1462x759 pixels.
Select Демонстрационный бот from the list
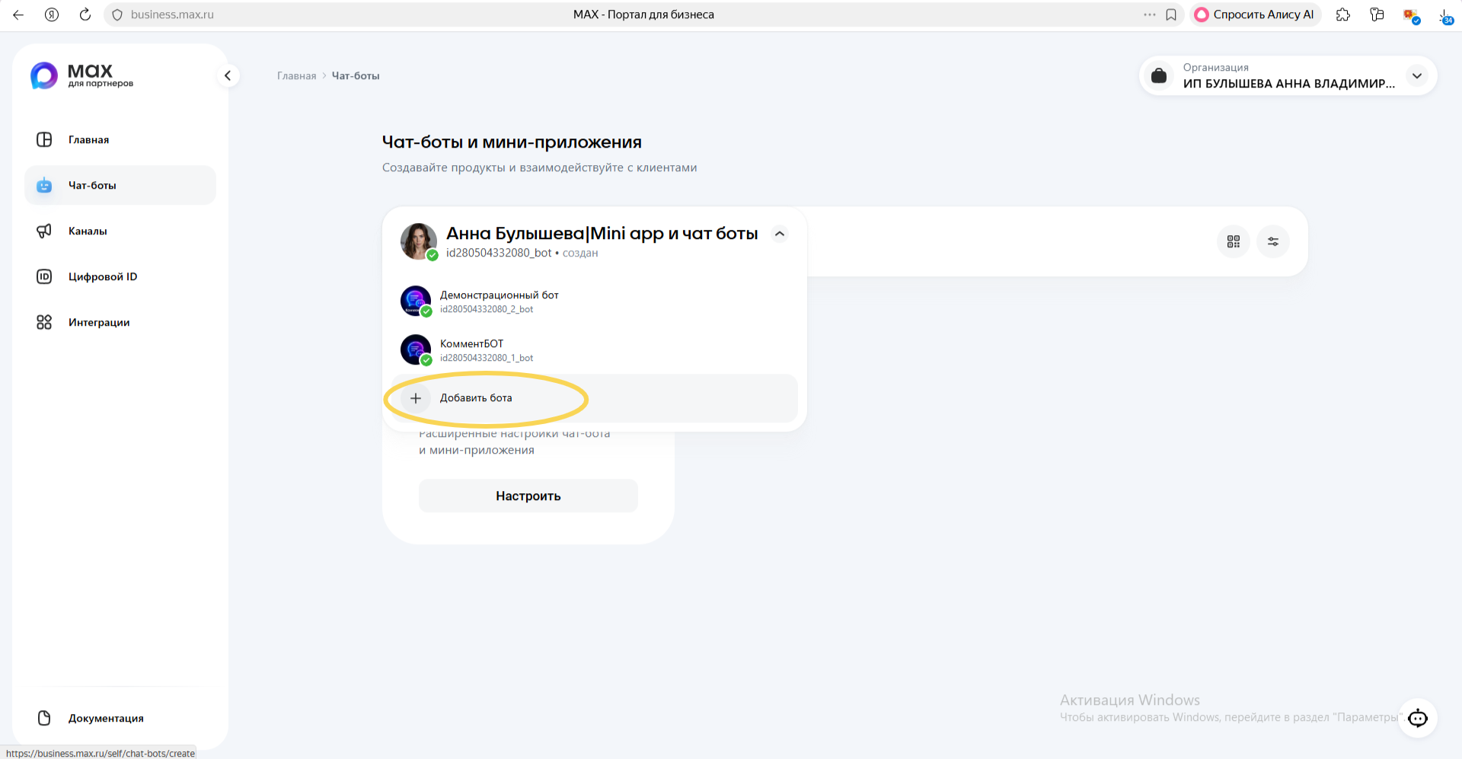pos(594,301)
